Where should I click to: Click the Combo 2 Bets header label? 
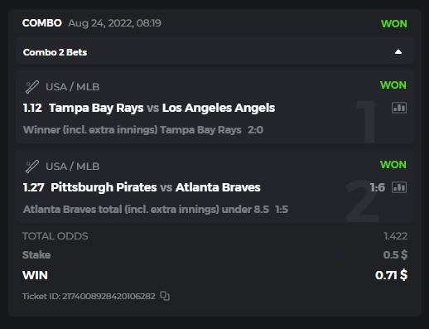(55, 52)
